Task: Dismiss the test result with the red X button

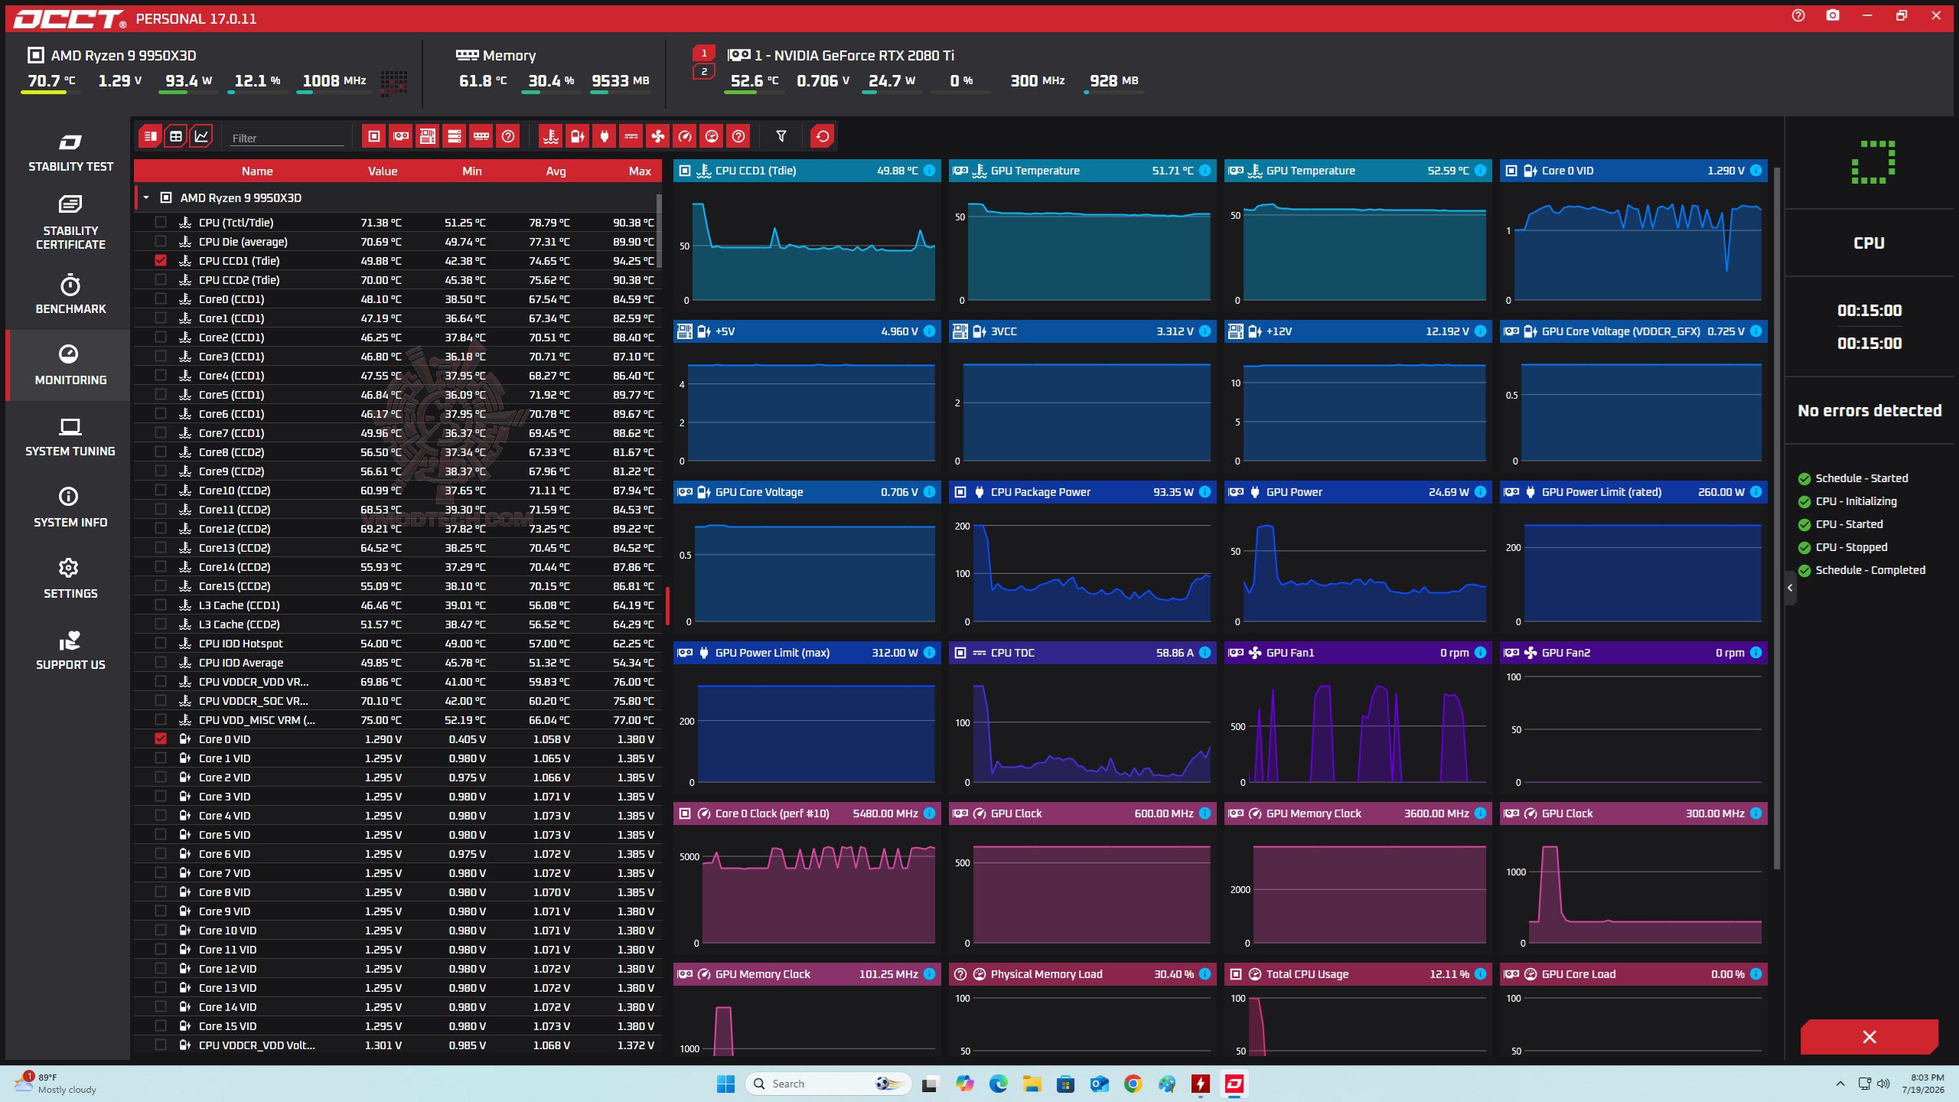Action: click(1869, 1037)
